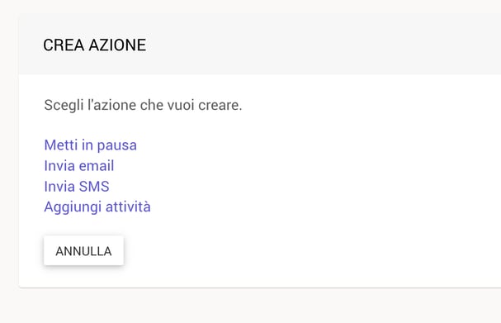Image resolution: width=501 pixels, height=323 pixels.
Task: Click the word 'pausa' in first link
Action: tap(117, 146)
